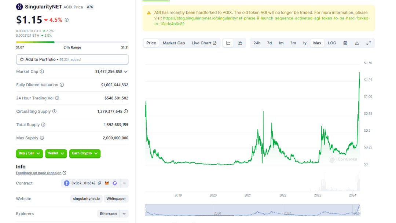The width and height of the screenshot is (396, 223).
Task: Switch to the Market Cap tab
Action: pyautogui.click(x=174, y=43)
